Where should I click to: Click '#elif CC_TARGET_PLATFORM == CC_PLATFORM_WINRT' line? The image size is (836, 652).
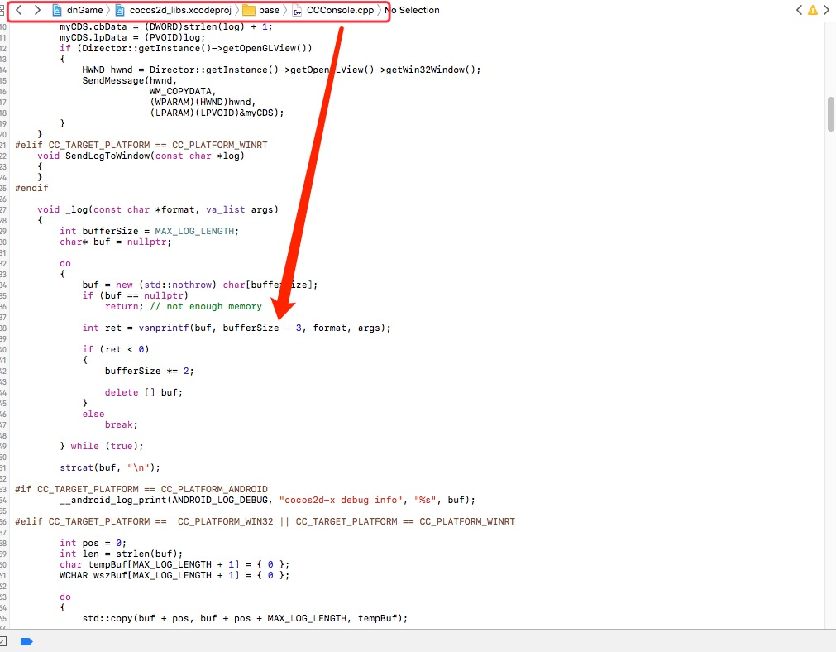pos(141,145)
